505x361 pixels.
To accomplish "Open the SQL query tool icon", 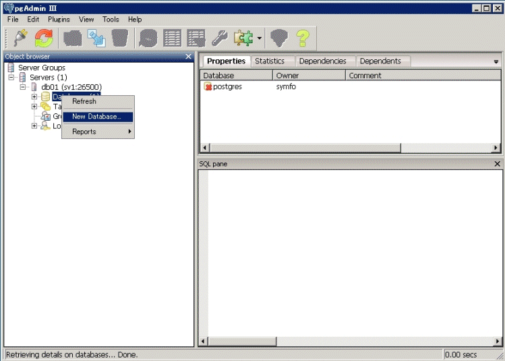I will click(x=148, y=38).
